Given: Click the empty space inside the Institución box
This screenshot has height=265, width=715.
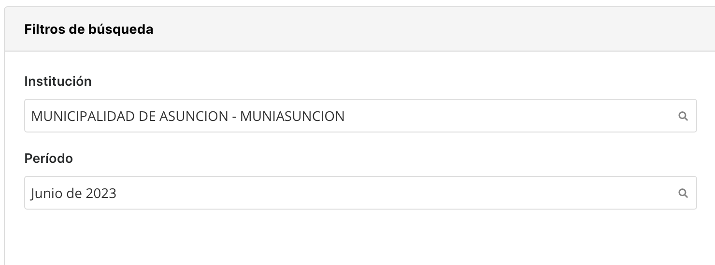Looking at the screenshot, I should point(507,116).
